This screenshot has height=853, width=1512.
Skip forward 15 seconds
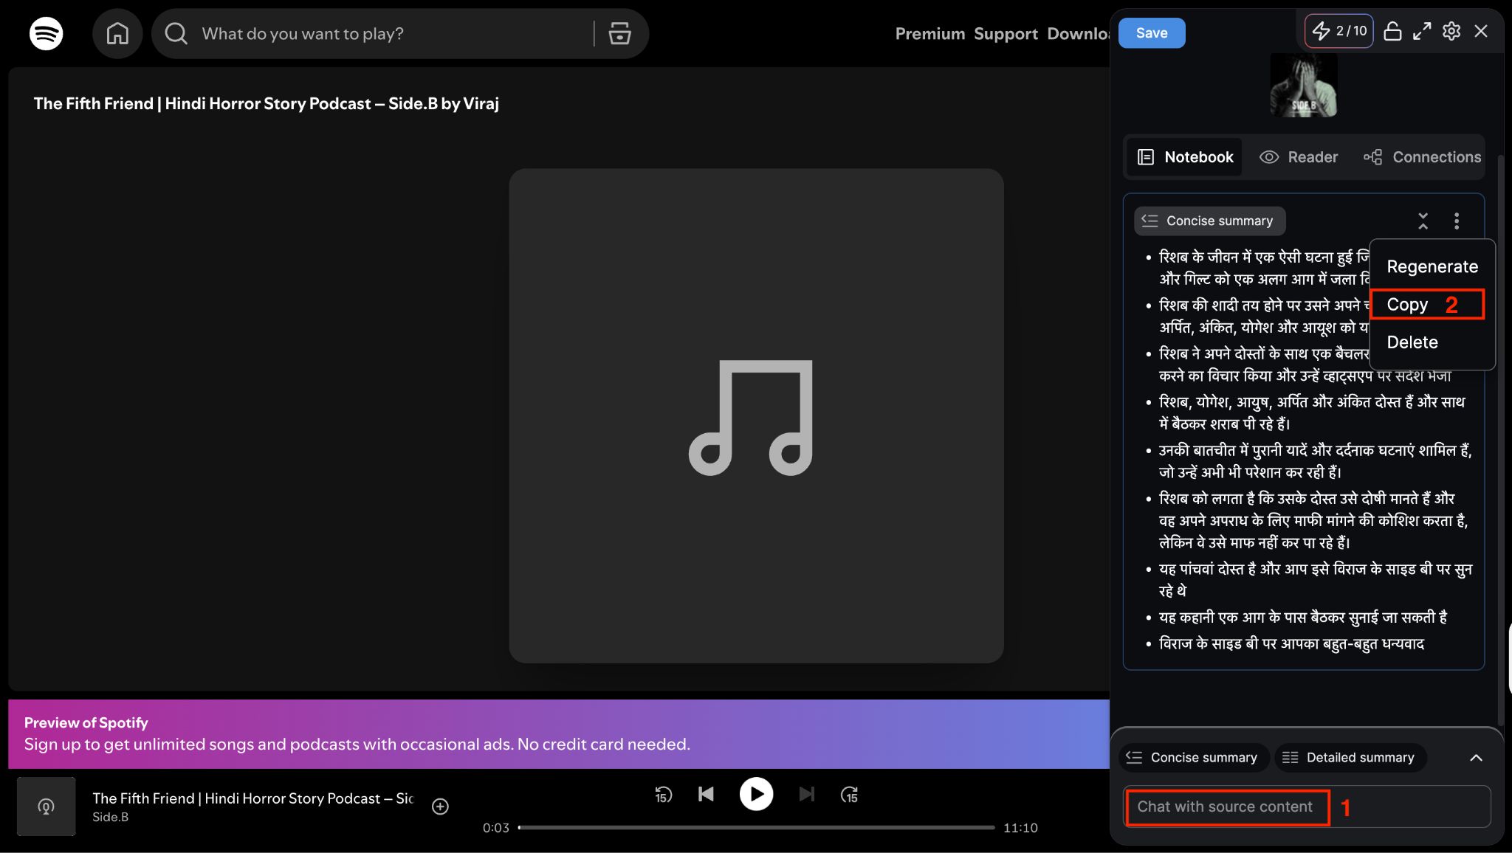tap(849, 795)
